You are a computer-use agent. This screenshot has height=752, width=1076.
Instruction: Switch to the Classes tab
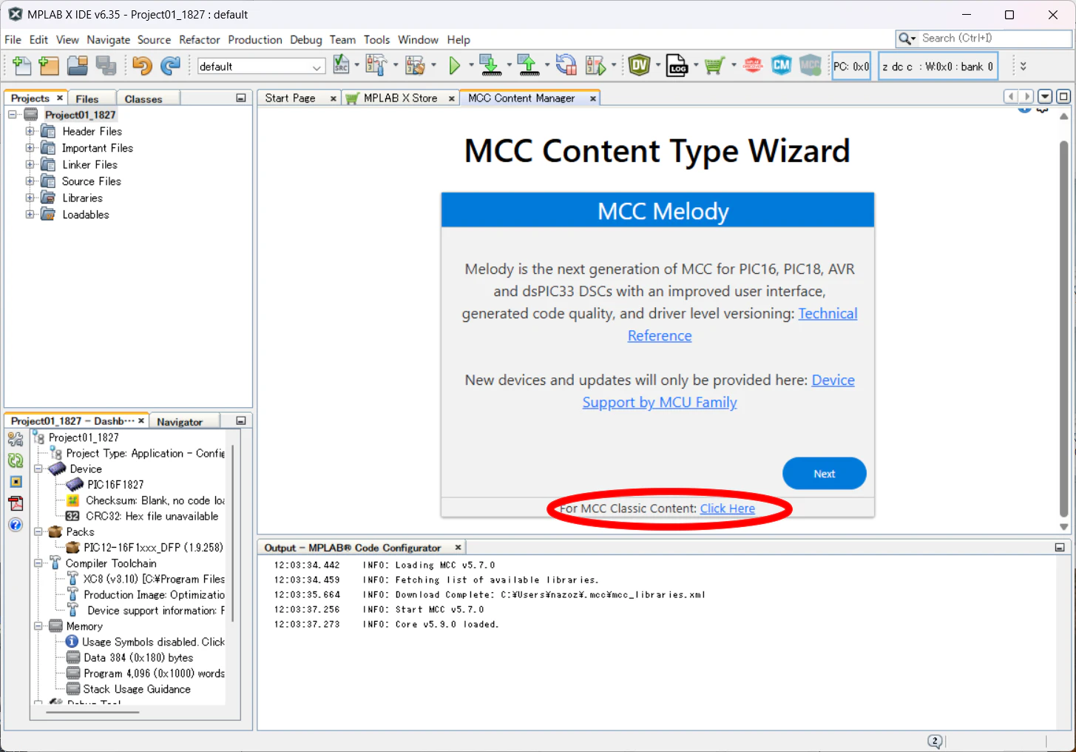143,99
